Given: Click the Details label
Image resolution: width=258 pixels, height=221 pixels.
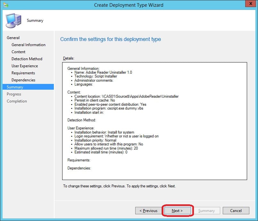Looking at the screenshot, I should tap(69, 58).
